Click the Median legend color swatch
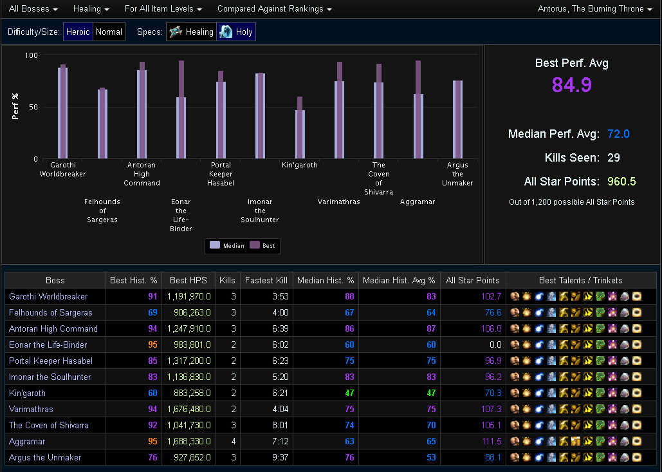 (x=215, y=245)
